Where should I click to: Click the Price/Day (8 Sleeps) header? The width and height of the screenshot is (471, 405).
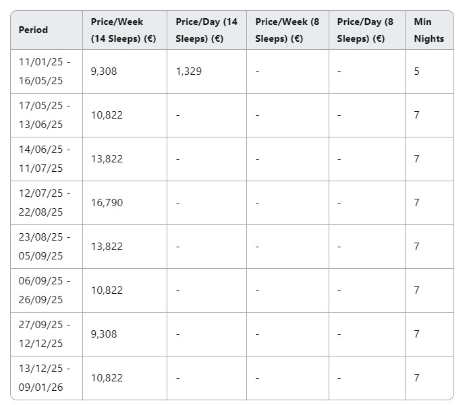click(x=367, y=30)
